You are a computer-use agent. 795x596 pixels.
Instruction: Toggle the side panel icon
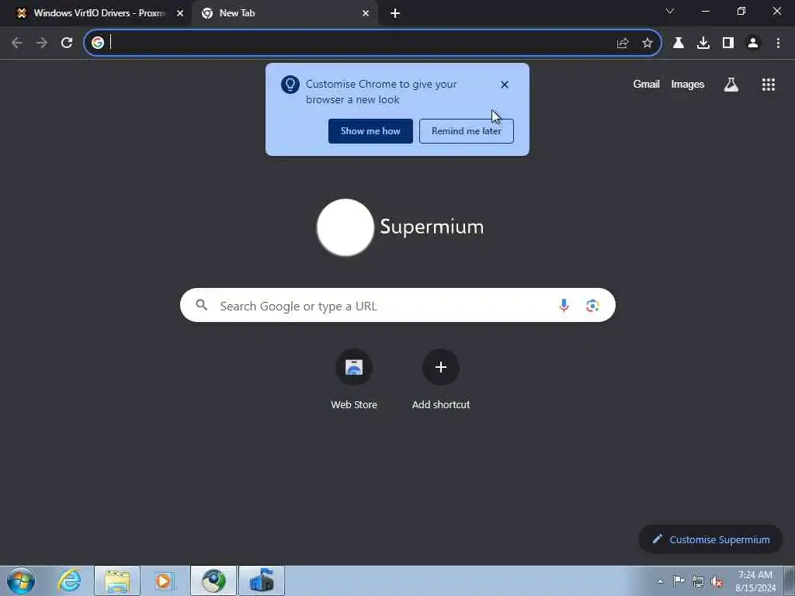(x=728, y=43)
